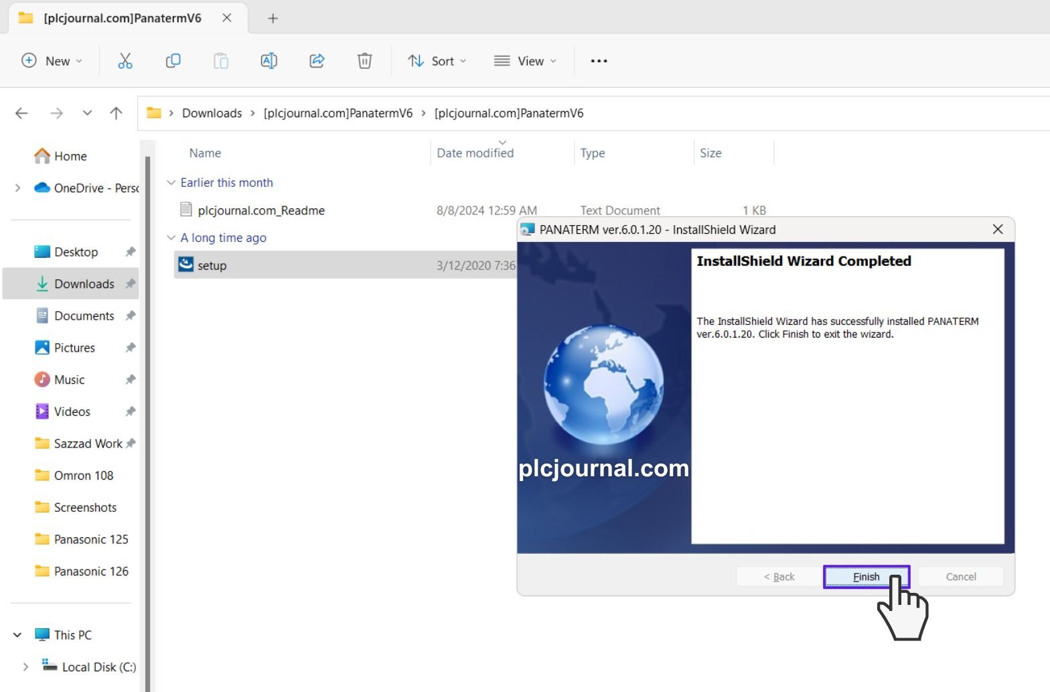Click first PanatermV6 folder in breadcrumb
This screenshot has height=692, width=1050.
pos(338,113)
